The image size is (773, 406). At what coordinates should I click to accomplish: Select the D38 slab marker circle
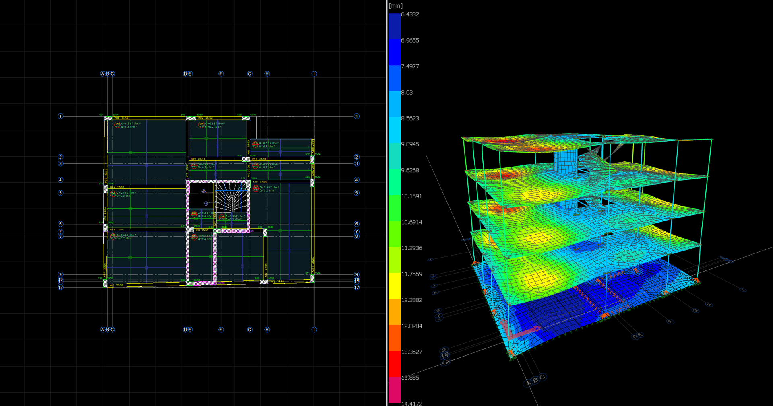(x=113, y=236)
